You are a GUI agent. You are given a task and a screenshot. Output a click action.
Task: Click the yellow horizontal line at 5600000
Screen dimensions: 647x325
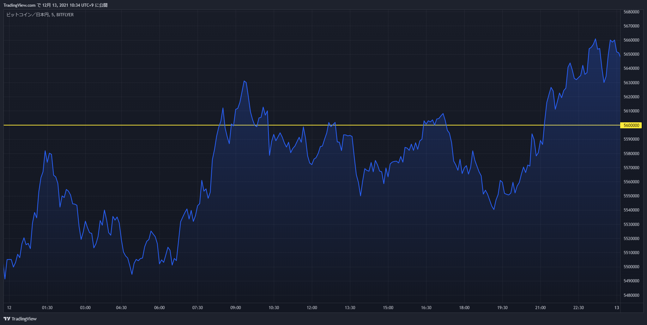[x=312, y=125]
